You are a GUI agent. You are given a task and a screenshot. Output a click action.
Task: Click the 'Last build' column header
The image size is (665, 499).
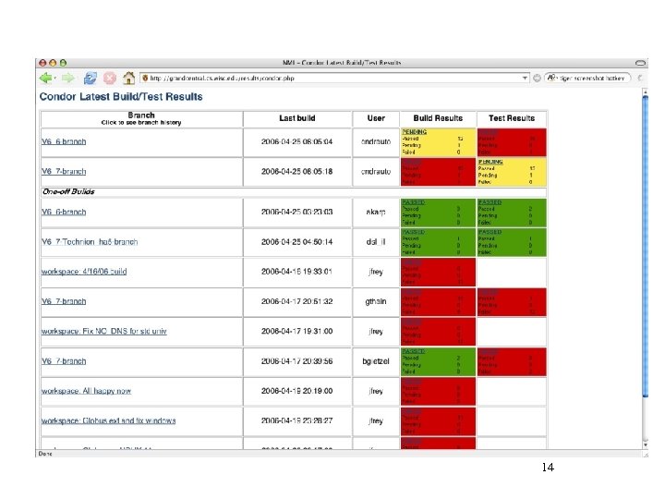tap(297, 118)
